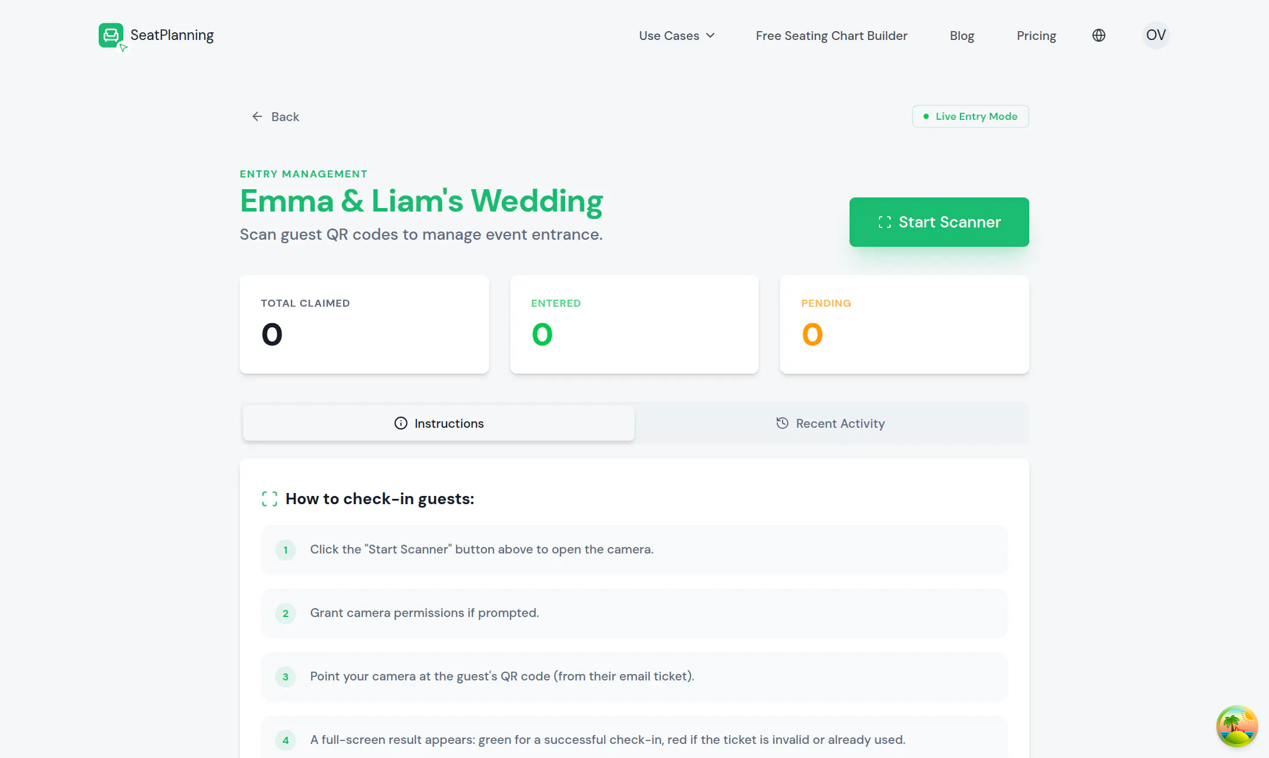Click the back arrow icon
Screen dimensions: 1269x758
257,116
